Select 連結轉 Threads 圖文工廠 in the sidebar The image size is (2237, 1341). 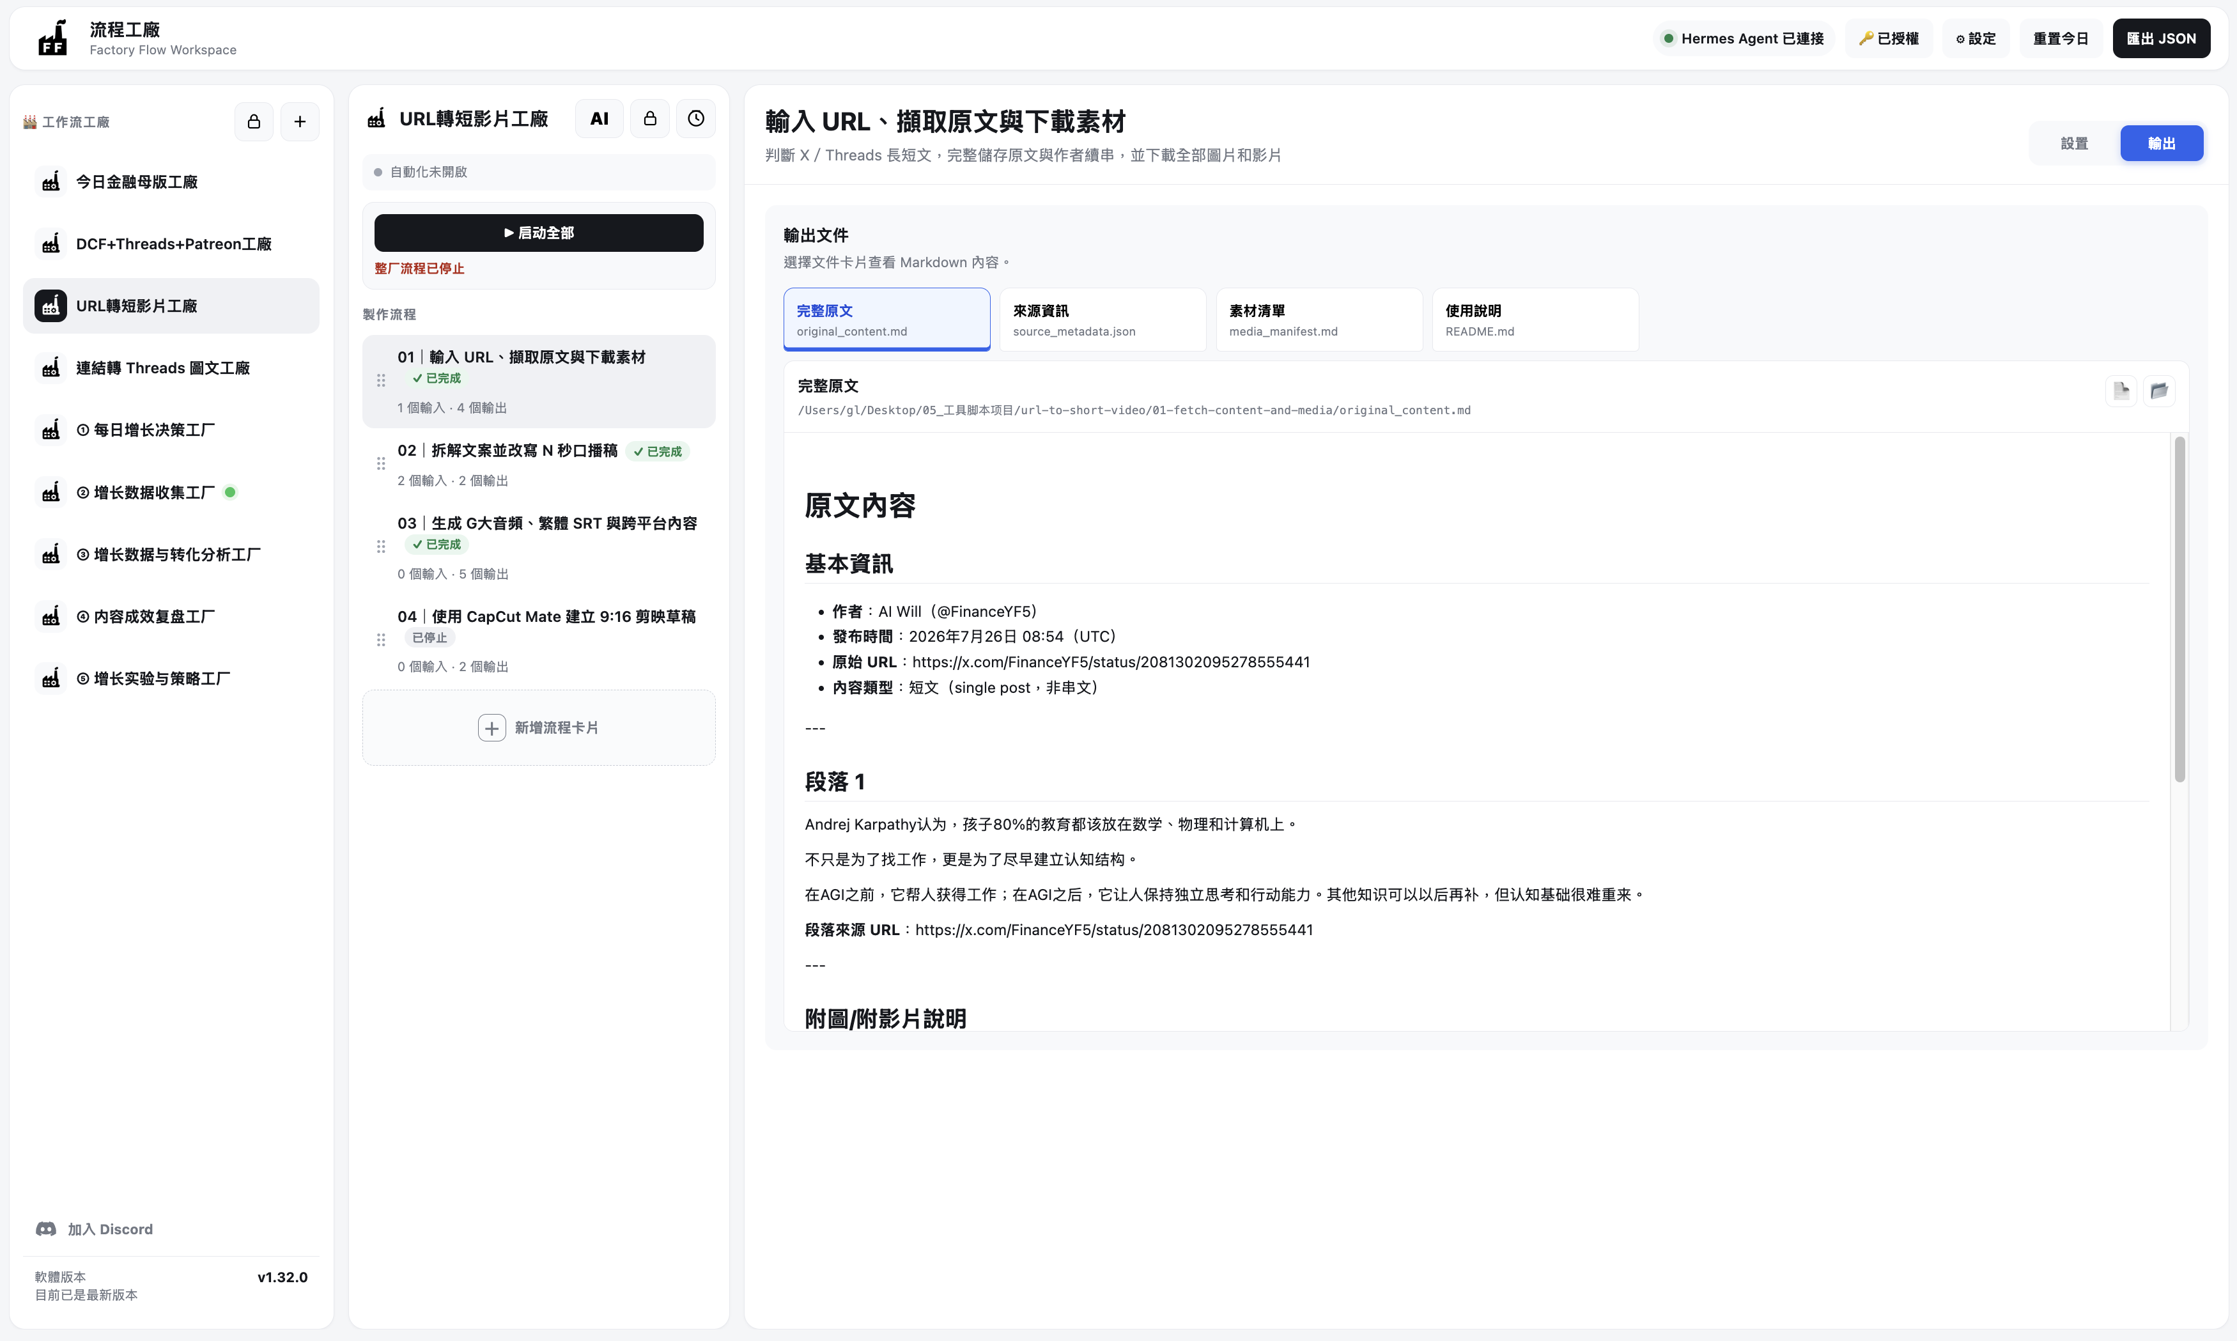point(171,368)
